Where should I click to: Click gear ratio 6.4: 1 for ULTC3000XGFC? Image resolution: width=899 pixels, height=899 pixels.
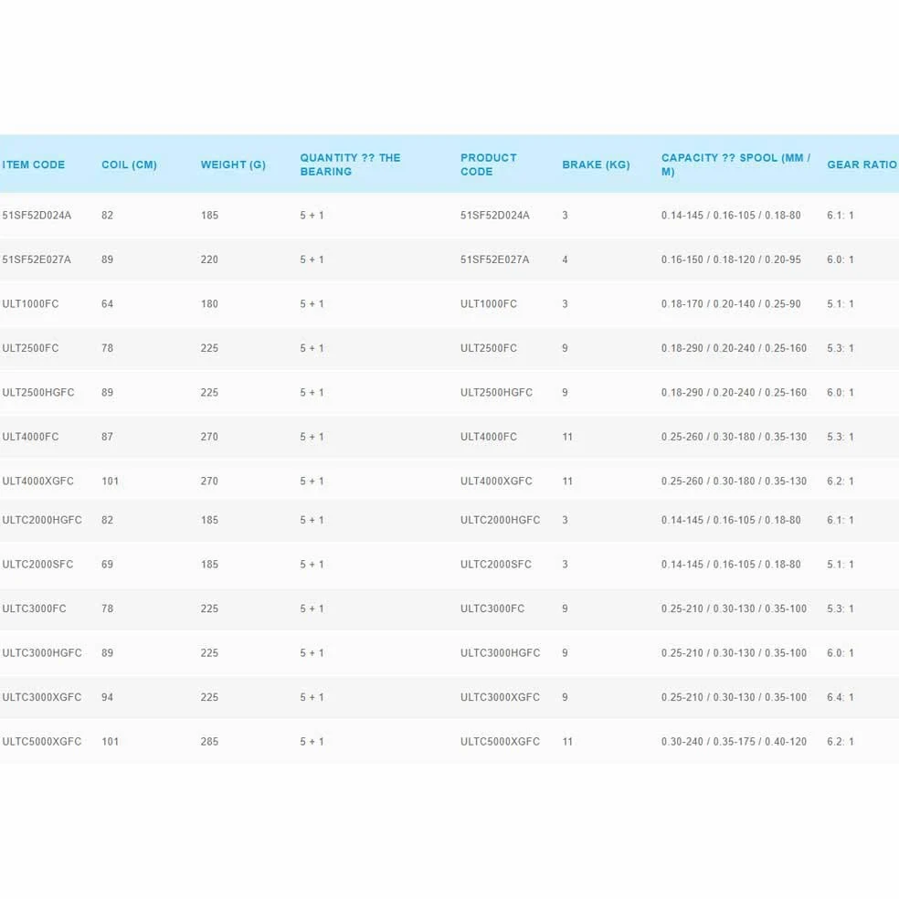tap(840, 697)
